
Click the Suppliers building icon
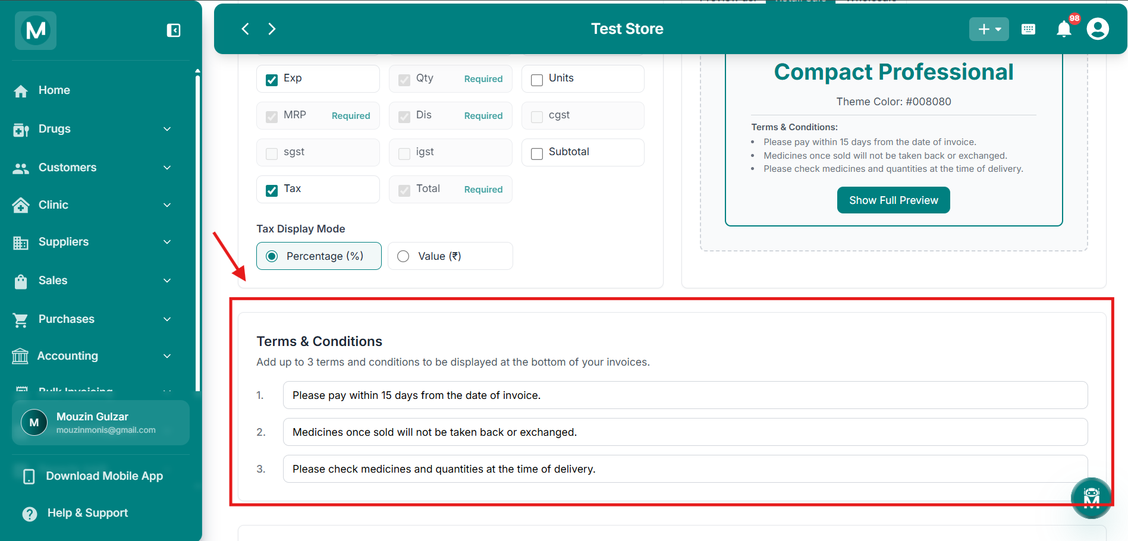[x=21, y=243]
